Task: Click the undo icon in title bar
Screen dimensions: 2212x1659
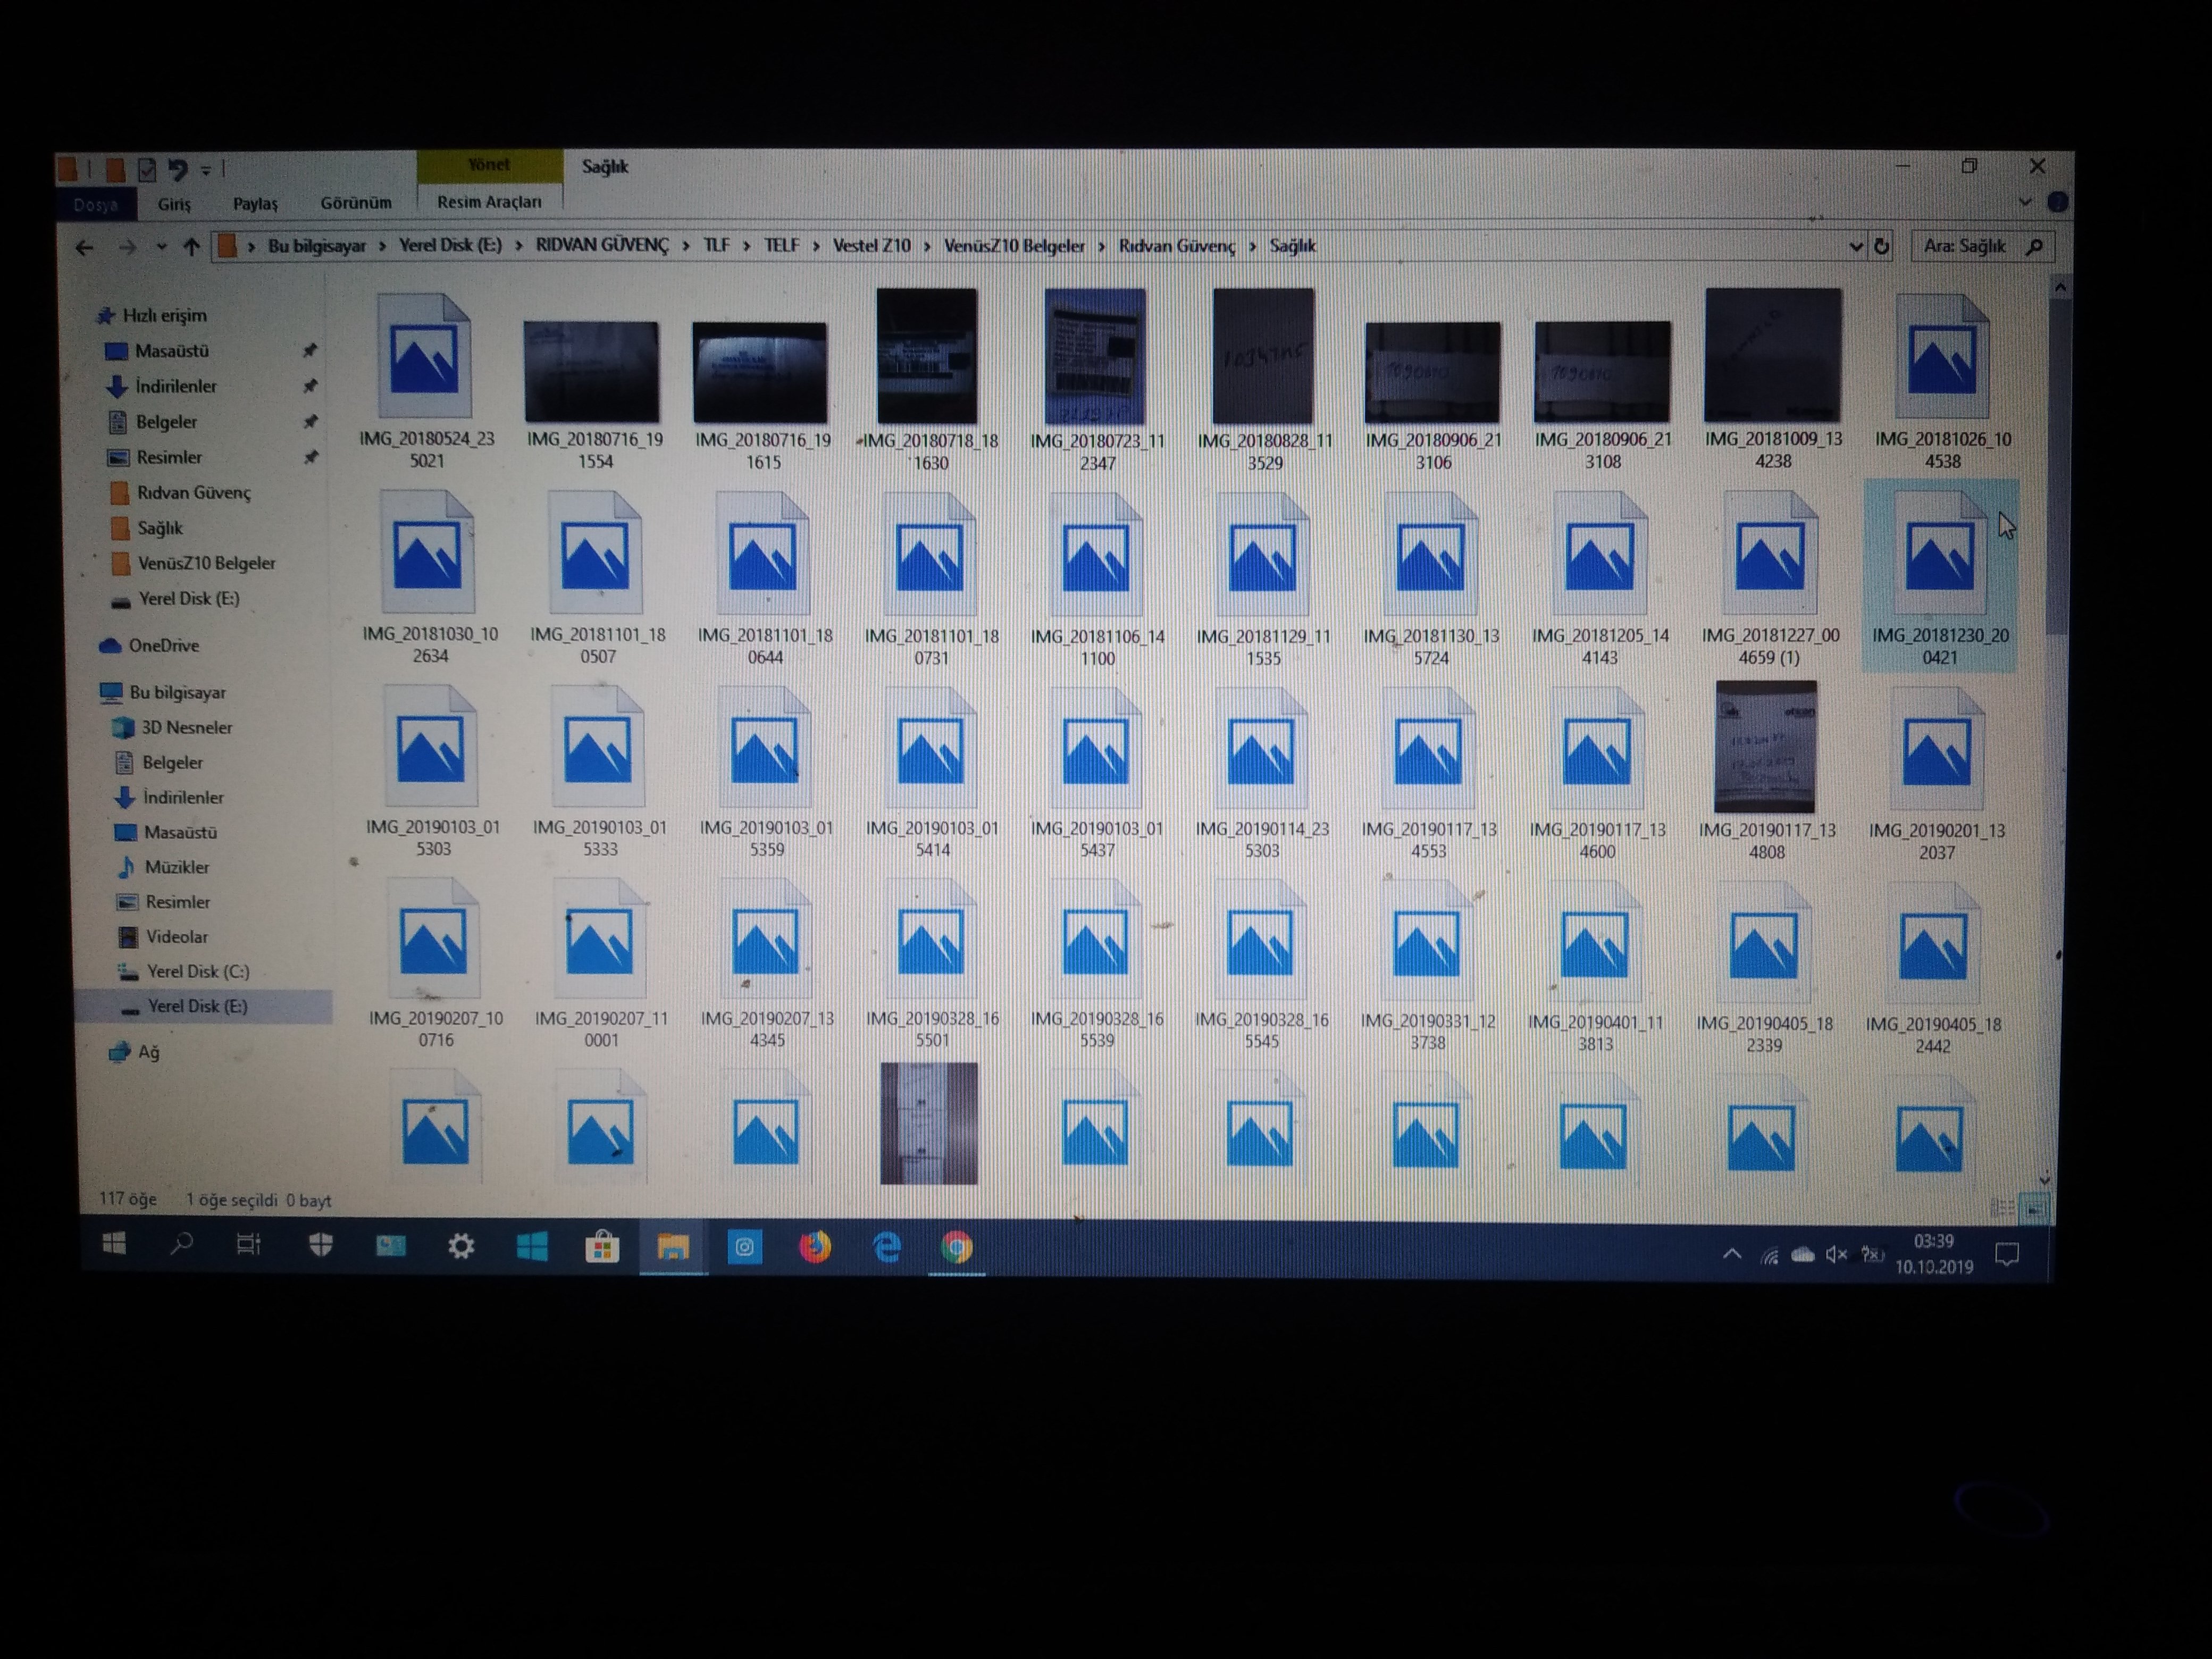Action: [178, 169]
